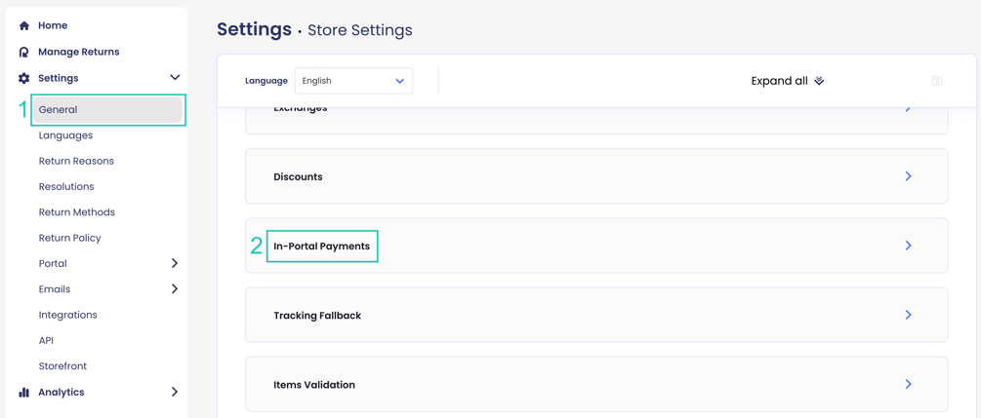Screen dimensions: 981x418
Task: Open Storefront settings
Action: click(x=62, y=366)
